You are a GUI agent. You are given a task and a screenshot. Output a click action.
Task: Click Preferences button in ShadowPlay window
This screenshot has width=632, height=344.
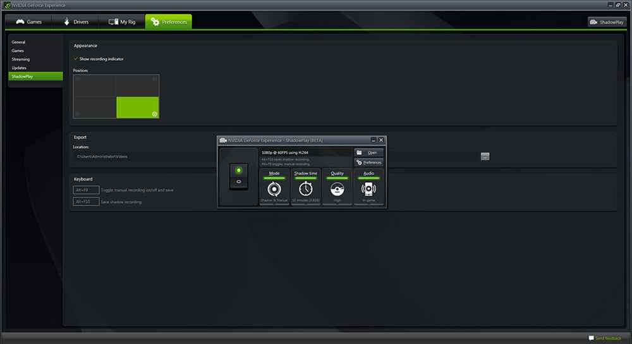[x=368, y=163]
